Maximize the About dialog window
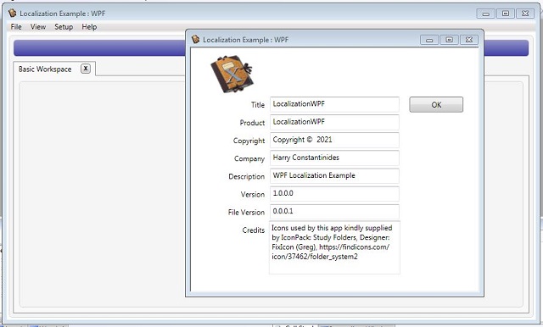Image resolution: width=543 pixels, height=327 pixels. point(449,40)
